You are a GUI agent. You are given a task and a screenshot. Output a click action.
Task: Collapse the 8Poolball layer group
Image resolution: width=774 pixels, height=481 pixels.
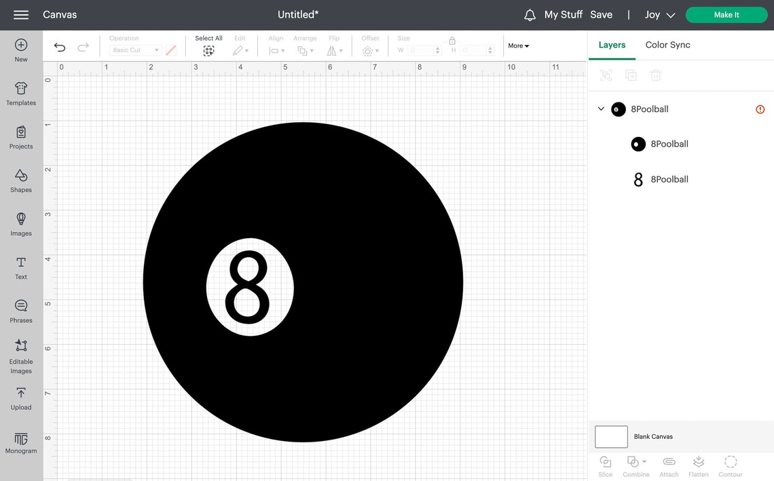pyautogui.click(x=600, y=109)
